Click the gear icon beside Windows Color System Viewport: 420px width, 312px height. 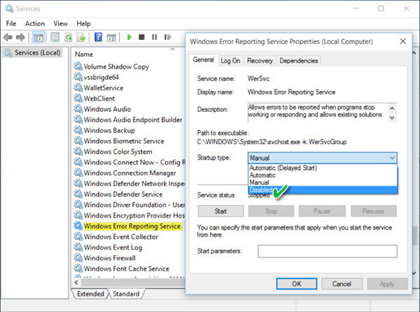click(x=78, y=151)
